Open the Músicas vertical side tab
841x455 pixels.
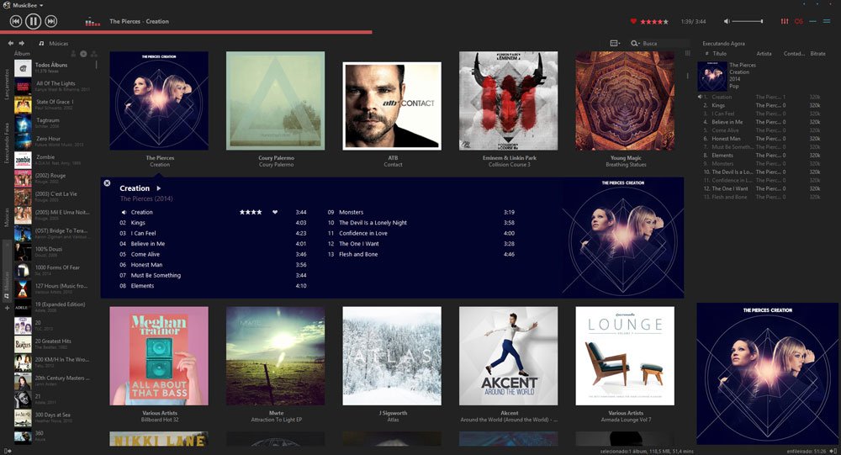pyautogui.click(x=7, y=217)
